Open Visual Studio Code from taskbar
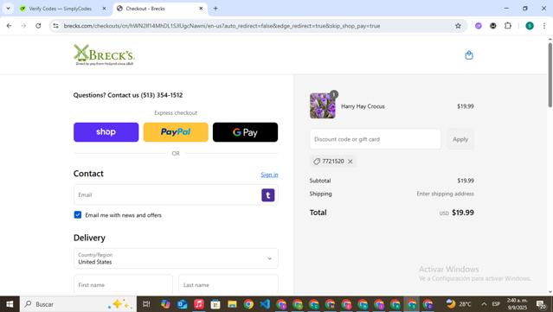553x312 pixels. 265,304
